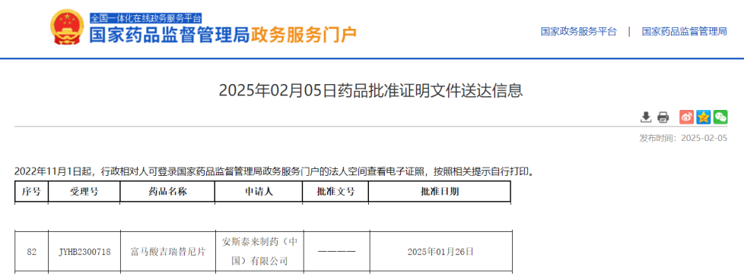Open the 国家药品监督管理局 link at top right

[x=684, y=32]
